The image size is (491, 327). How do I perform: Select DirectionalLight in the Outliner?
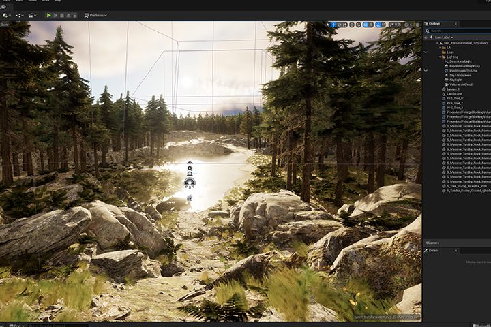460,61
